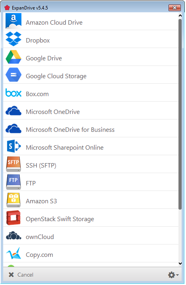Click the blue FTP drive icon
The width and height of the screenshot is (186, 285).
pyautogui.click(x=13, y=182)
